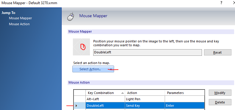Click the sort arrow in Key Combination header
Screen dimensions: 235x110
[122, 93]
